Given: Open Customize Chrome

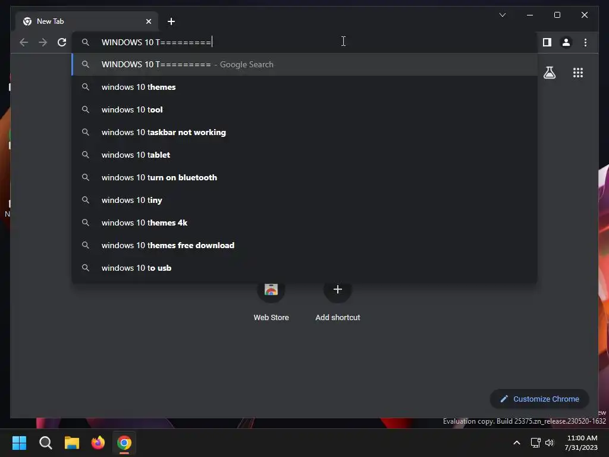Looking at the screenshot, I should [539, 399].
